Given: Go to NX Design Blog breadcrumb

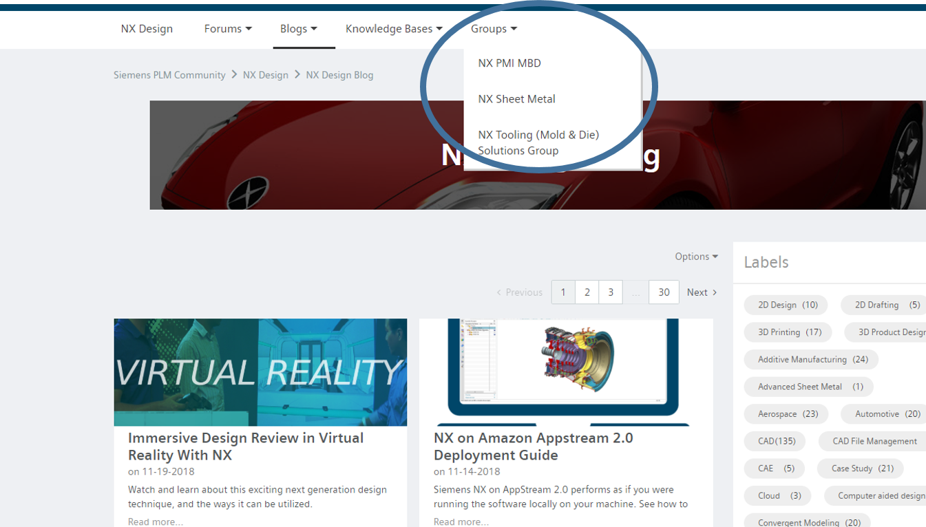Looking at the screenshot, I should (x=339, y=75).
